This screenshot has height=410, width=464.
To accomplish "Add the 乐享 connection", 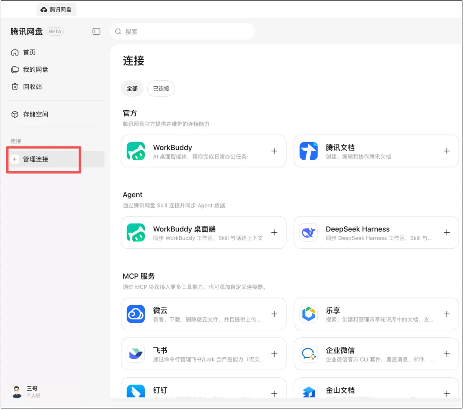I will [447, 314].
